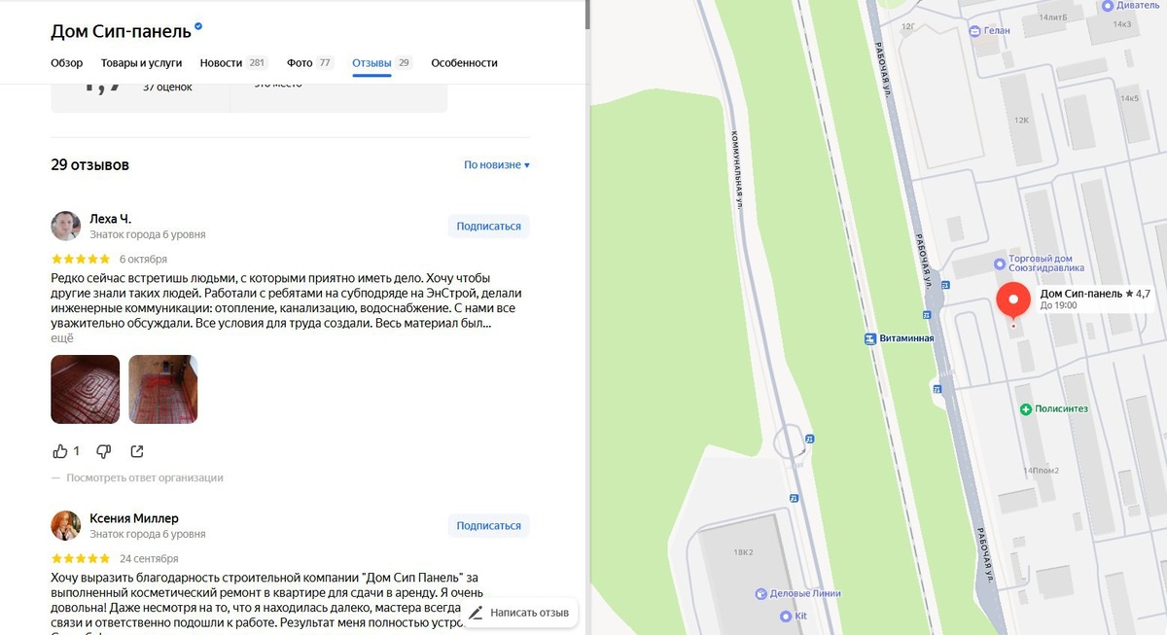The image size is (1167, 635).
Task: Click the Дивитель map marker
Action: click(x=1106, y=6)
